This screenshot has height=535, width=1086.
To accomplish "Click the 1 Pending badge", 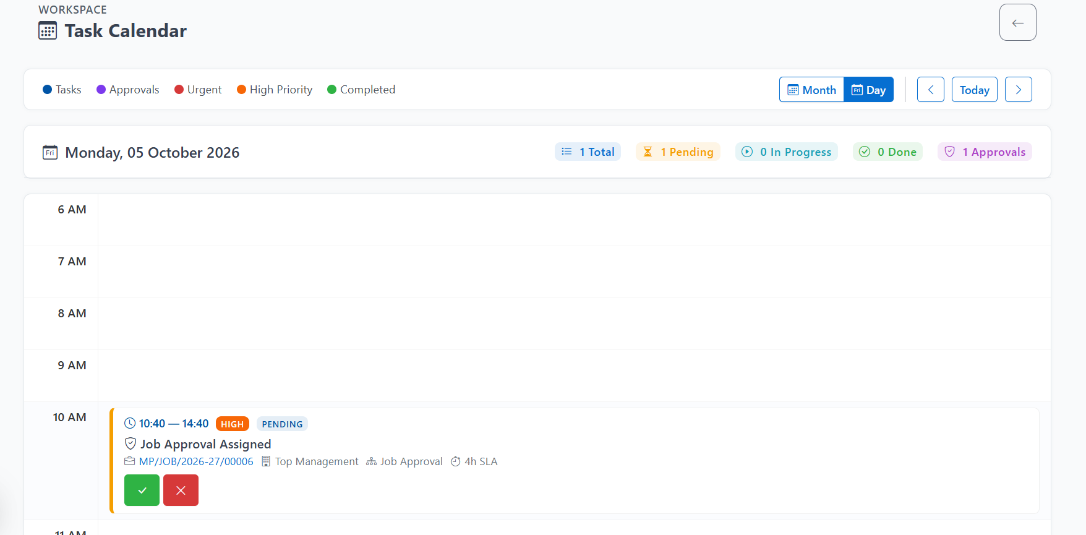I will (x=678, y=152).
